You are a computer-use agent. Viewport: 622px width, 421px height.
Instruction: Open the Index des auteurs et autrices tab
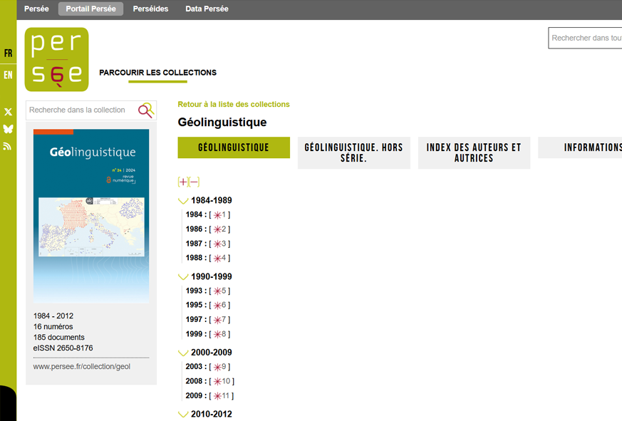[474, 153]
